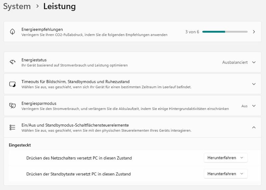
Task: Click the Energiesparmodus leaf-battery icon
Action: click(13, 106)
